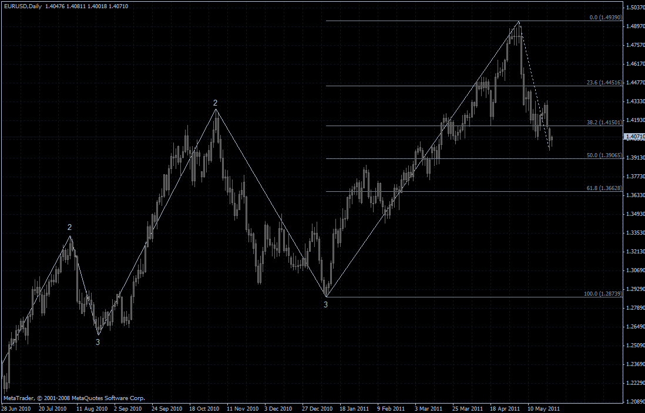Click the 1.36330 price scale value
Screen dimensions: 645x413
pyautogui.click(x=636, y=195)
